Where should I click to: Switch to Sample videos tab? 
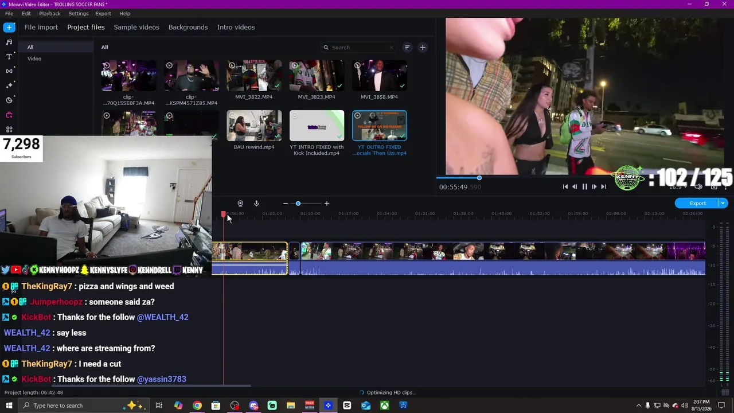point(136,27)
